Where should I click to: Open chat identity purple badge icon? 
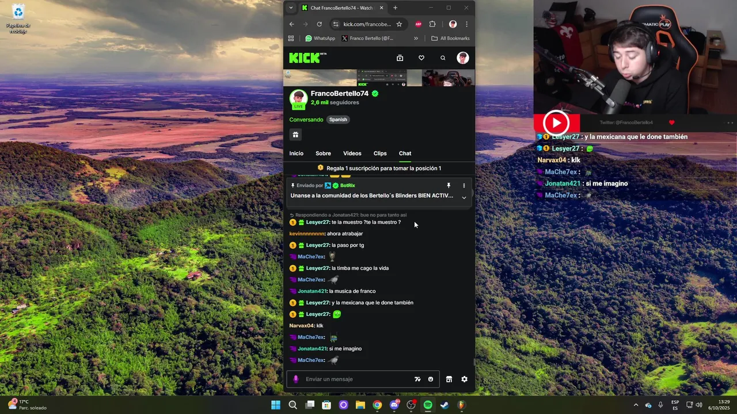point(296,379)
